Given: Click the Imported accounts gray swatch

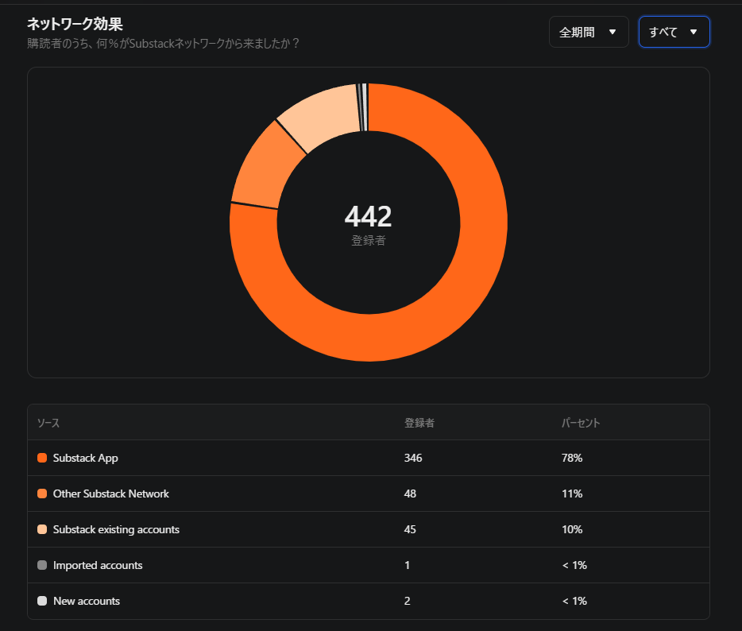Looking at the screenshot, I should click(x=42, y=565).
